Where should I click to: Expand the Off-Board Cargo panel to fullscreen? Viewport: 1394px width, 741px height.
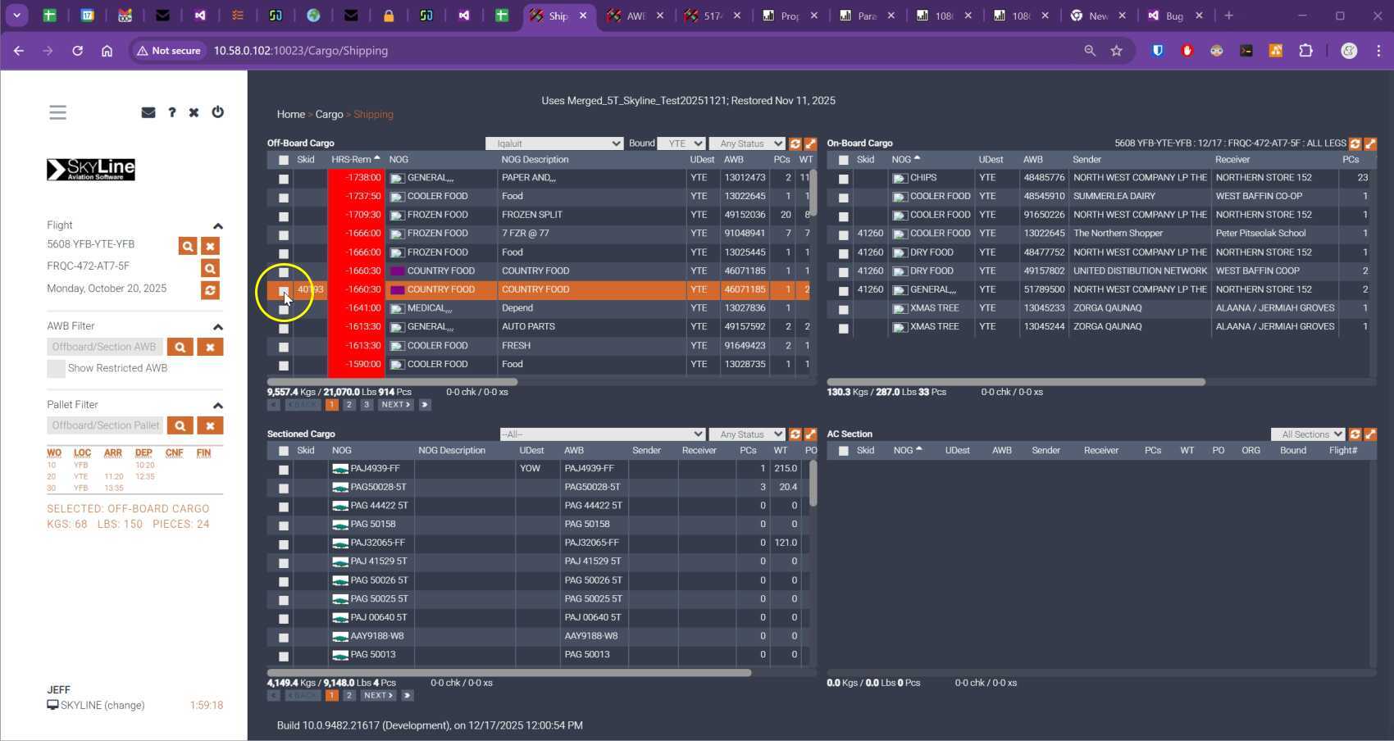(x=810, y=143)
